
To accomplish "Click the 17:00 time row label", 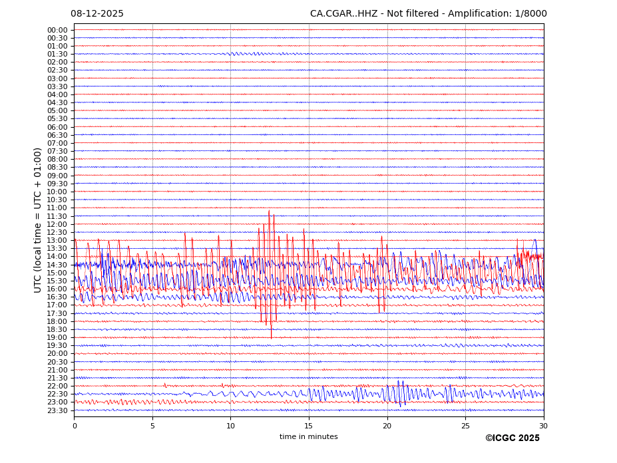I will point(57,305).
